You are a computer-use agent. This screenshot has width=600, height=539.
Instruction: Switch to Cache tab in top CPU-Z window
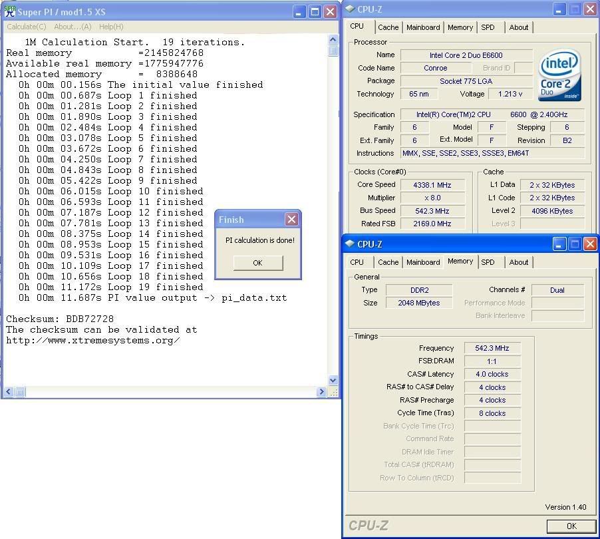click(388, 27)
